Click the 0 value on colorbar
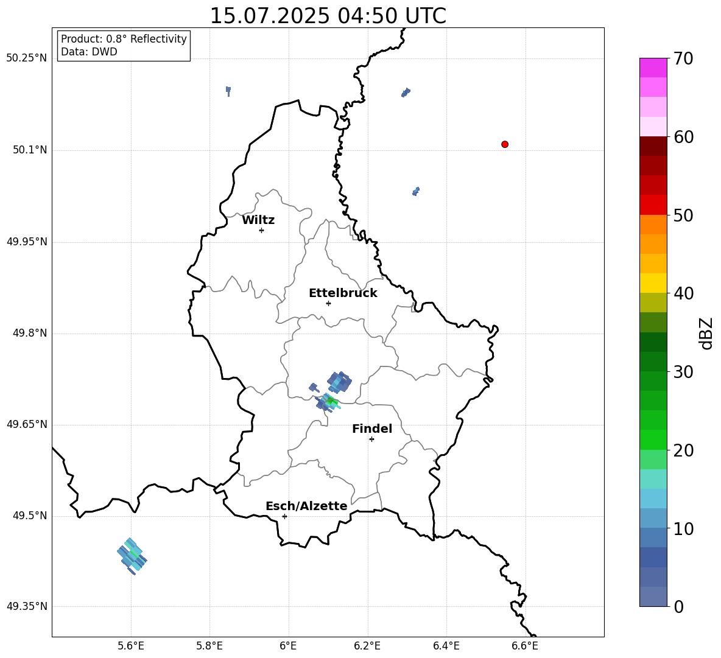Viewport: 721px width, 658px height. coord(678,606)
